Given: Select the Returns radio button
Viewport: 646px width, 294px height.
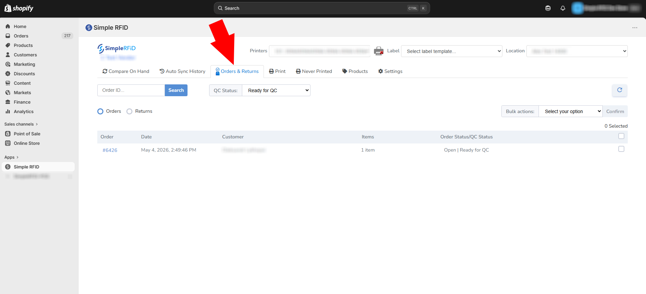Looking at the screenshot, I should (129, 111).
